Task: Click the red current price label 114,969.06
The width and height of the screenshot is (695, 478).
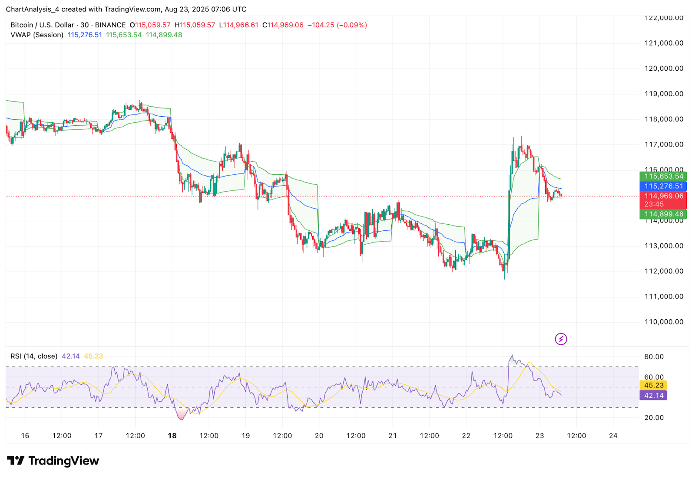Action: click(663, 196)
